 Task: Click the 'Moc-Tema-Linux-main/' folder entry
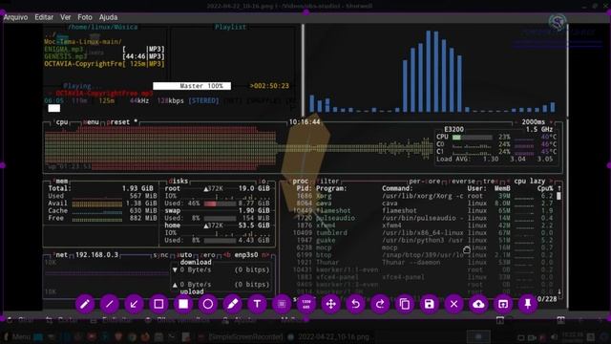click(83, 42)
